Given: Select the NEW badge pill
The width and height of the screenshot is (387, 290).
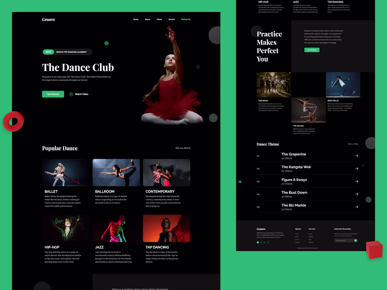Looking at the screenshot, I should [x=48, y=52].
